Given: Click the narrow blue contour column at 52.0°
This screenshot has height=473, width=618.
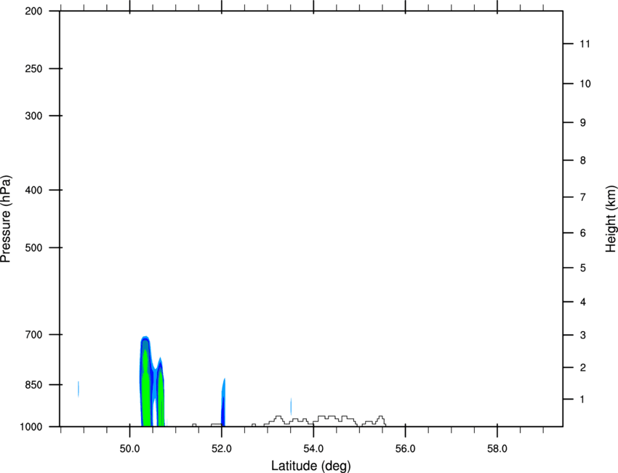Looking at the screenshot, I should [x=222, y=402].
